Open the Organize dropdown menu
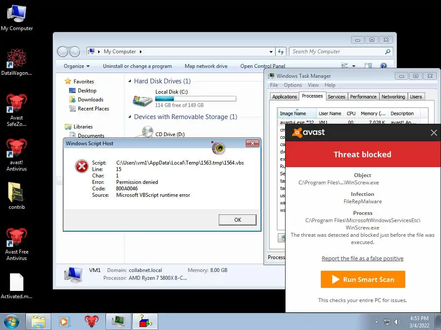 77,66
